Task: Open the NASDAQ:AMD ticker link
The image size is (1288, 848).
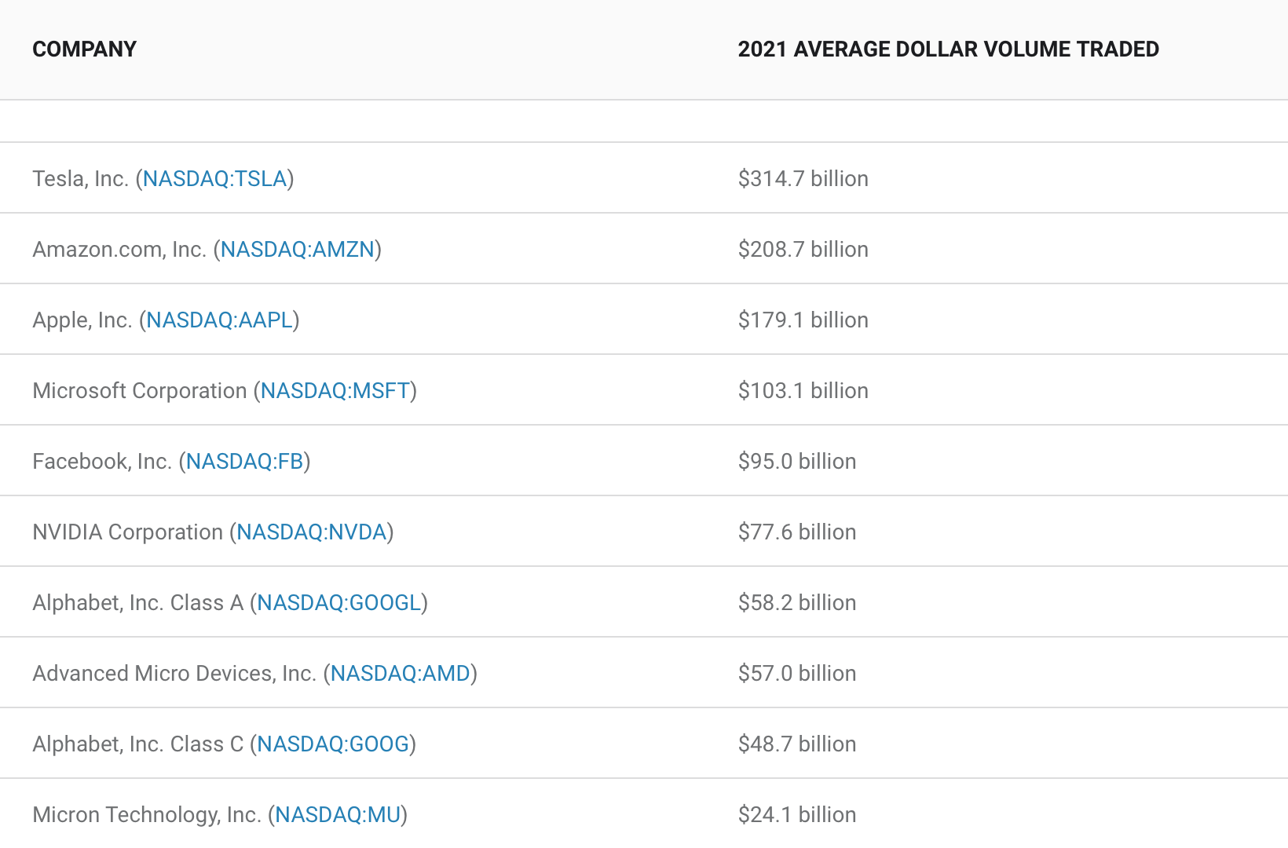Action: (x=401, y=674)
